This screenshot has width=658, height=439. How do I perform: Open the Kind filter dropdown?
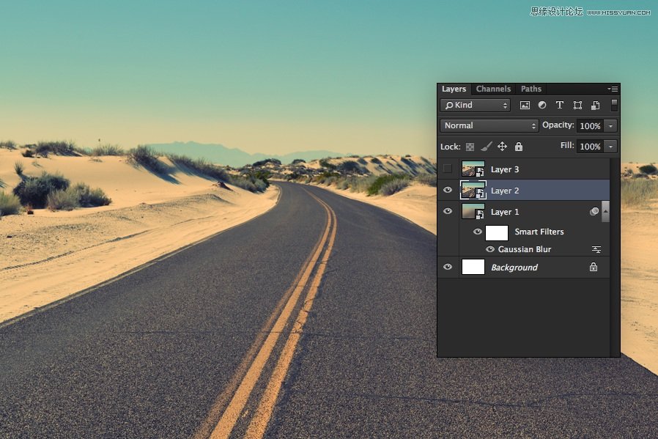pyautogui.click(x=476, y=106)
